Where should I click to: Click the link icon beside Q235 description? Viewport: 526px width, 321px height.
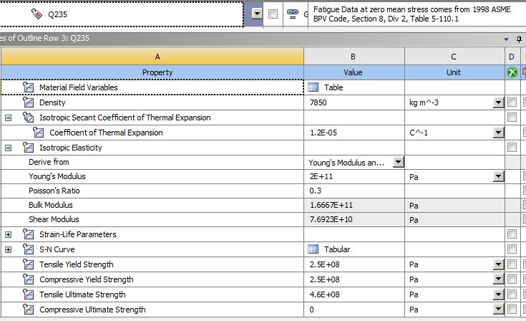coord(292,14)
